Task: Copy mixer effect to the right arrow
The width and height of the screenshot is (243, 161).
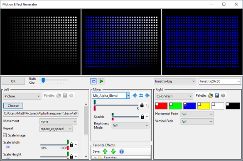Action: [x=147, y=95]
